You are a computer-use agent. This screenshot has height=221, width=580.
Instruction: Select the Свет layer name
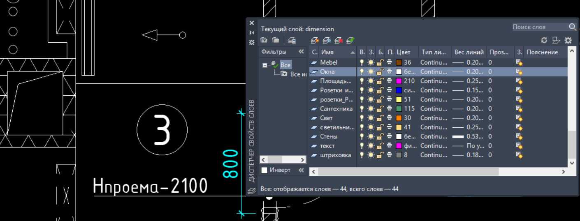pyautogui.click(x=327, y=118)
